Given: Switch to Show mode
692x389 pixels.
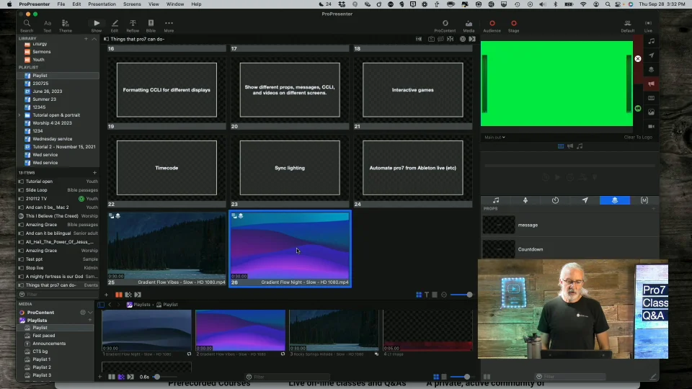Looking at the screenshot, I should click(x=96, y=26).
